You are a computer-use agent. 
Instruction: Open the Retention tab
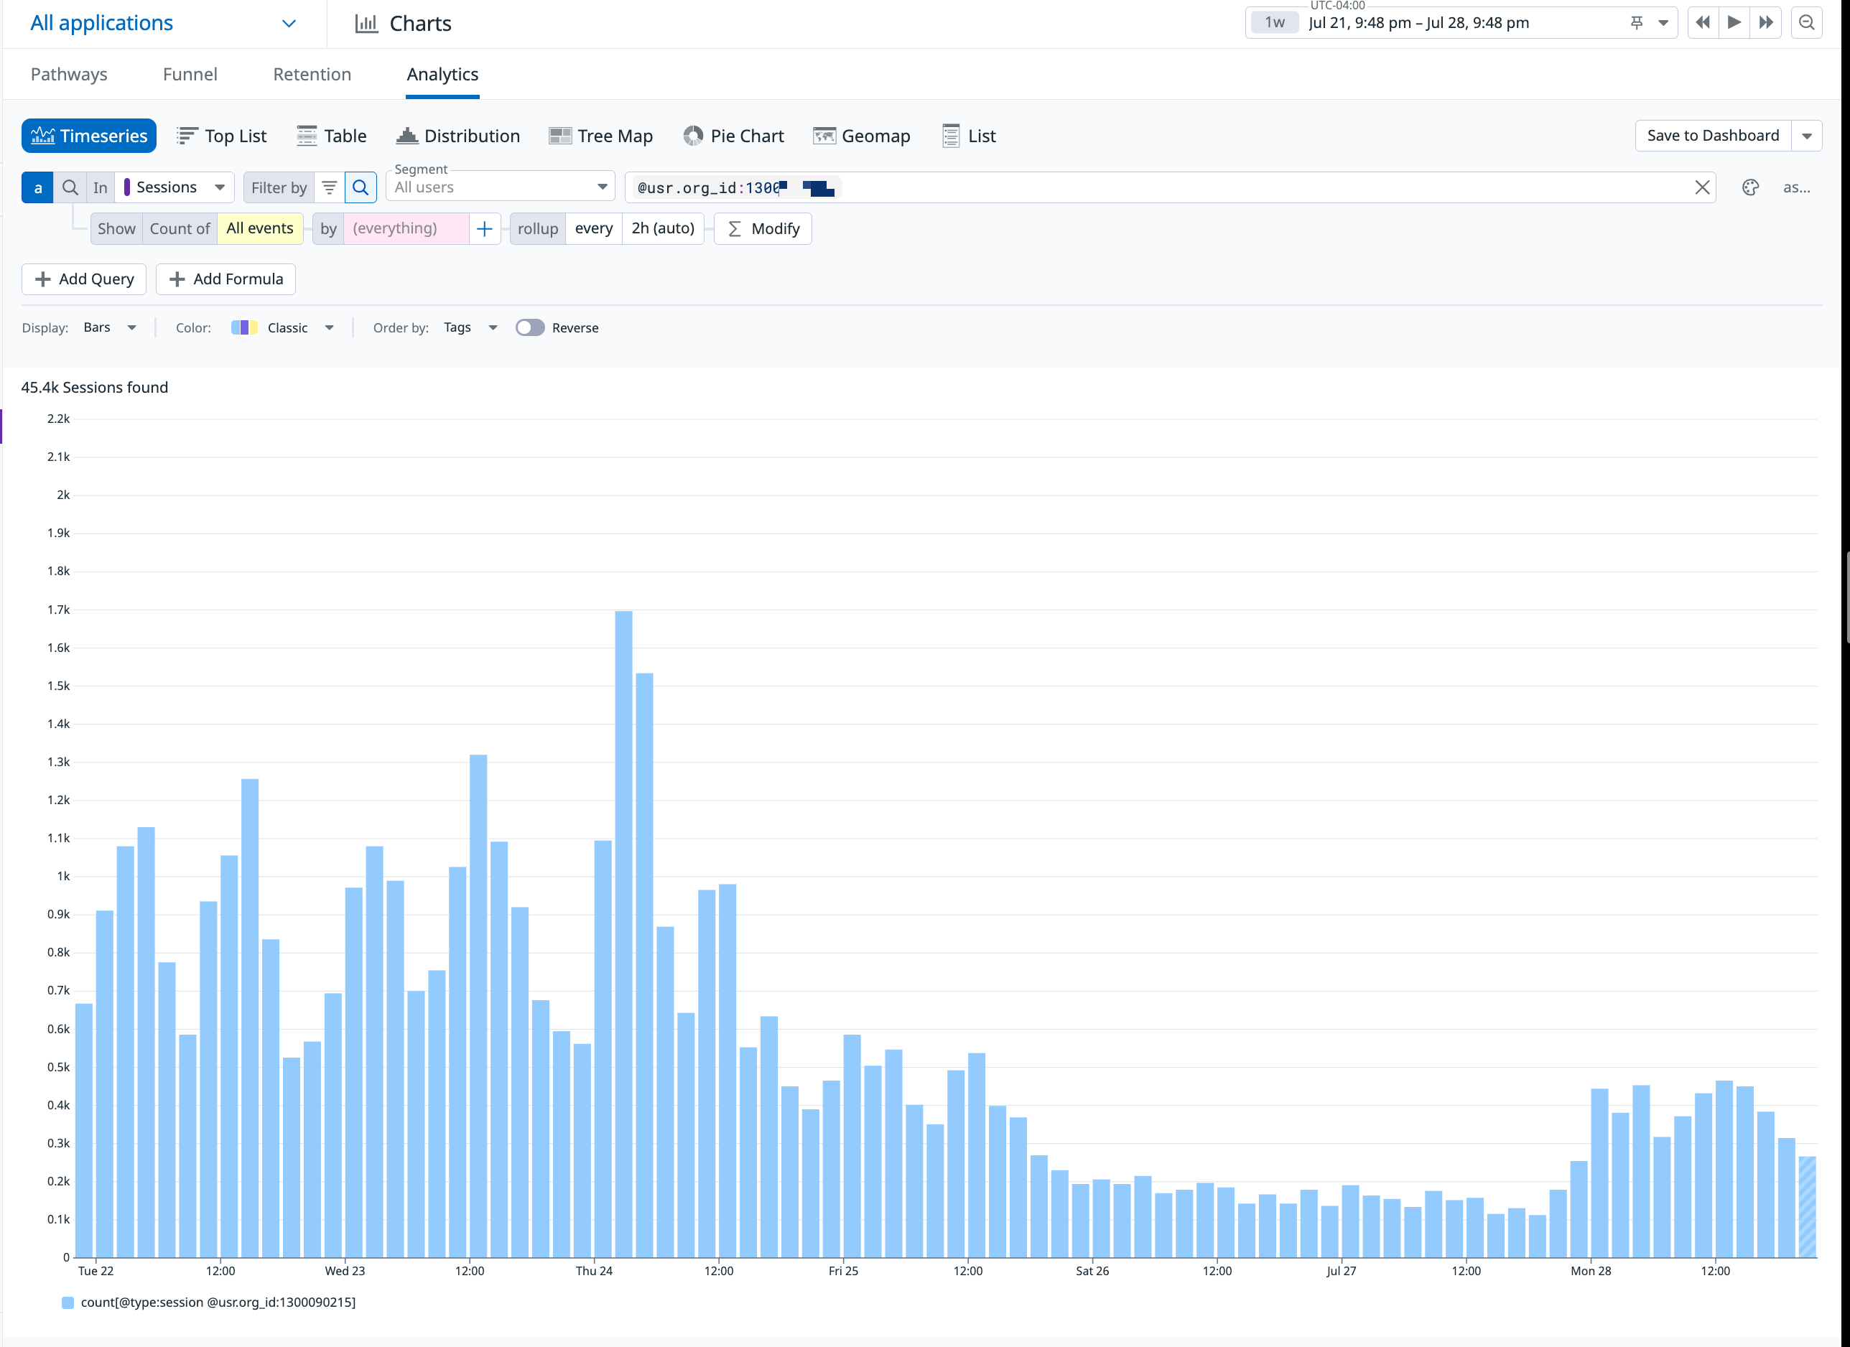point(312,74)
